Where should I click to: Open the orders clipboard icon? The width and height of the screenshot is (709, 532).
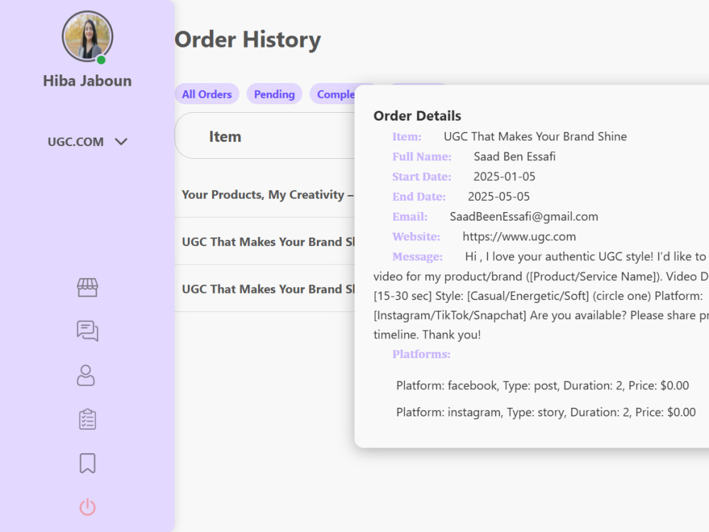pyautogui.click(x=87, y=419)
